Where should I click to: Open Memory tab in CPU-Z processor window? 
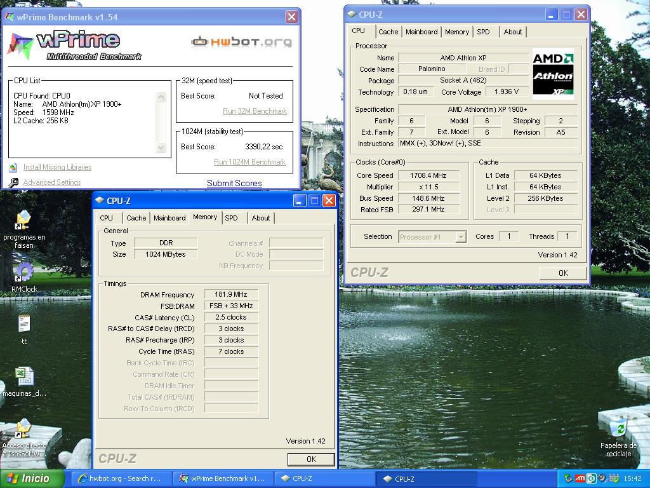click(457, 32)
